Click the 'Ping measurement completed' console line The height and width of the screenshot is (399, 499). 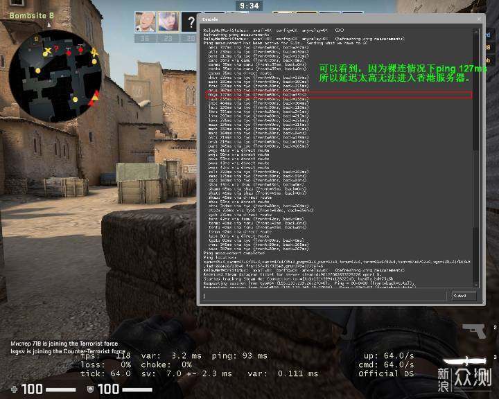234,253
